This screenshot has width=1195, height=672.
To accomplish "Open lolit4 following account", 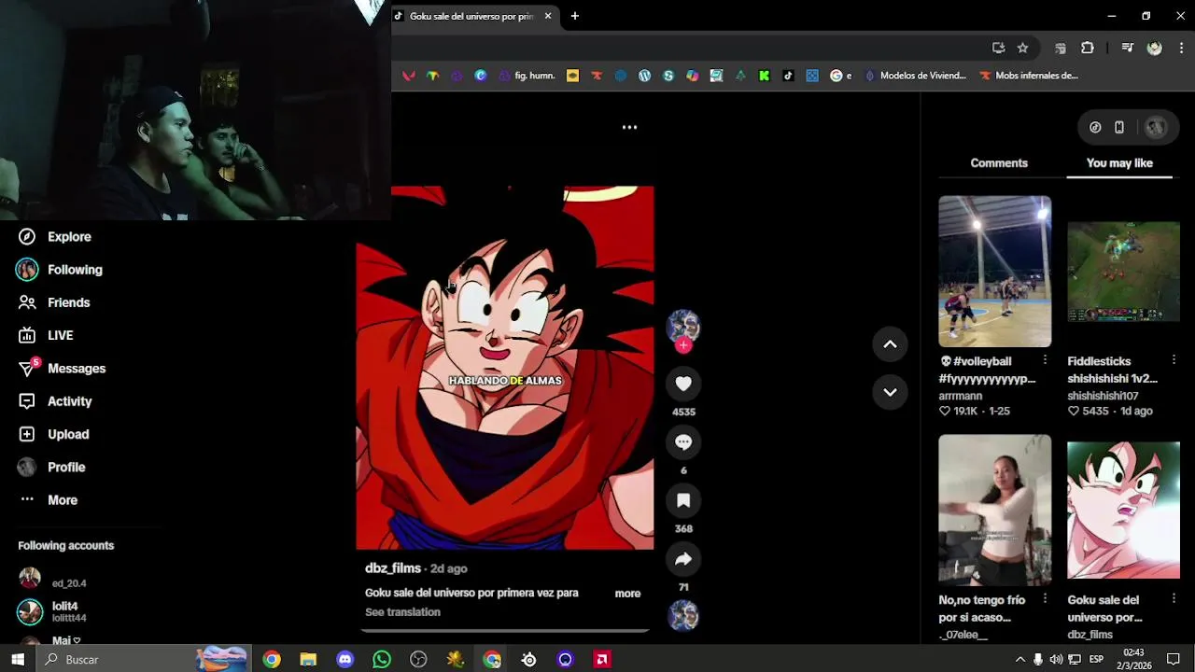I will point(52,611).
